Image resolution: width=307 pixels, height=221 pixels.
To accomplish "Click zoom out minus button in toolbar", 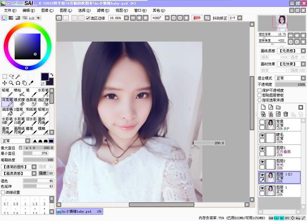I will point(133,18).
